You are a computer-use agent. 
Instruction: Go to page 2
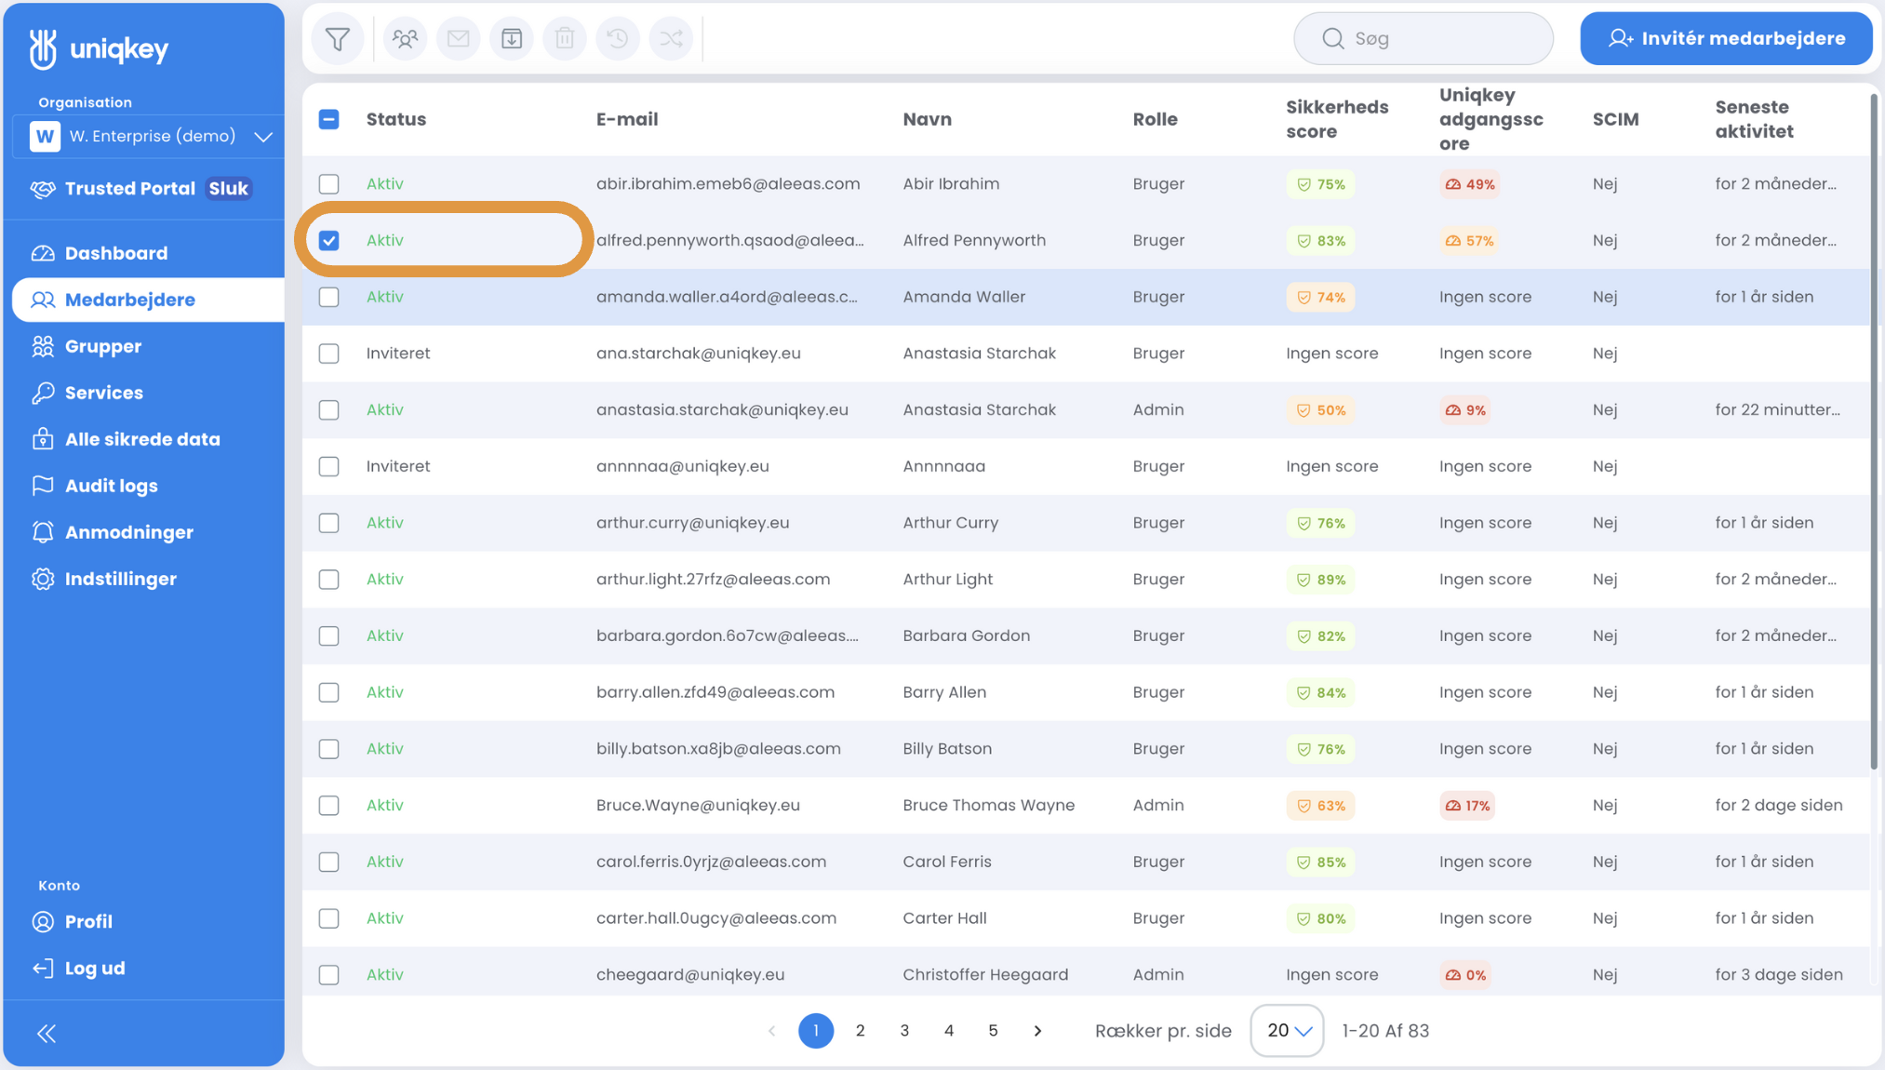click(861, 1031)
